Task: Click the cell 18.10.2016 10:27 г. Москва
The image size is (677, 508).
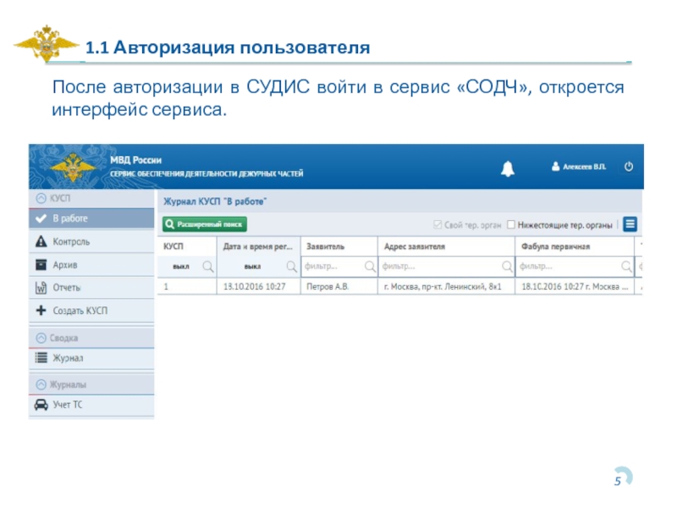Action: pyautogui.click(x=575, y=286)
